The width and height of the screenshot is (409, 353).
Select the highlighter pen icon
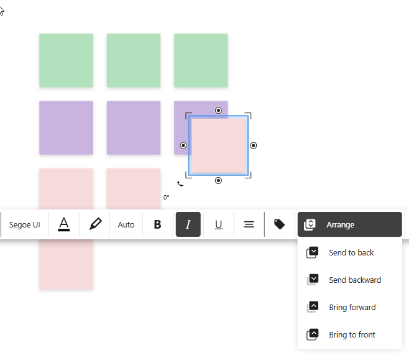(x=95, y=224)
